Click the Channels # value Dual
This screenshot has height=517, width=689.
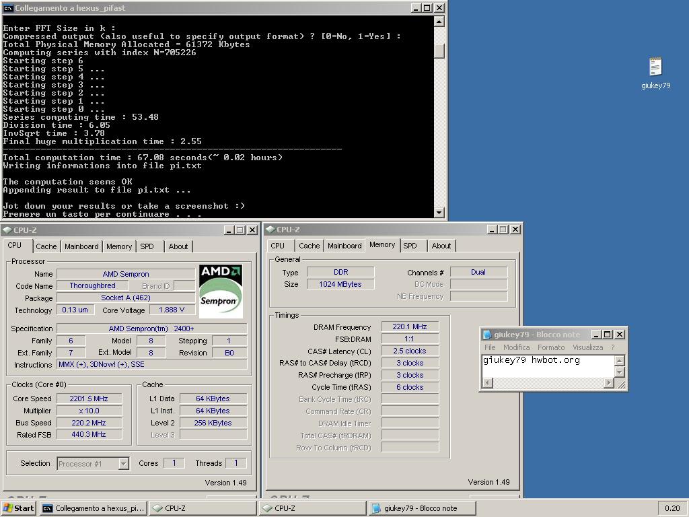point(478,272)
